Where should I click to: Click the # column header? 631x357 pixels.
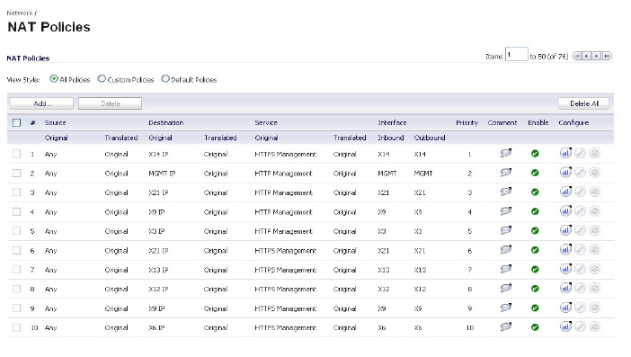33,123
